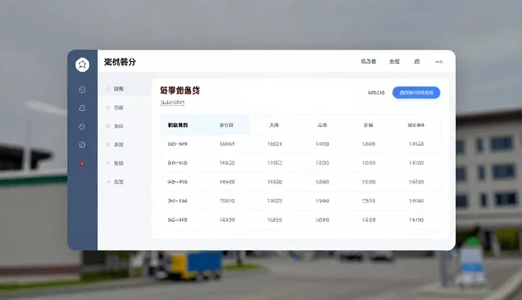522x300 pixels.
Task: Click the blue pill-shaped button above the table
Action: [x=416, y=92]
